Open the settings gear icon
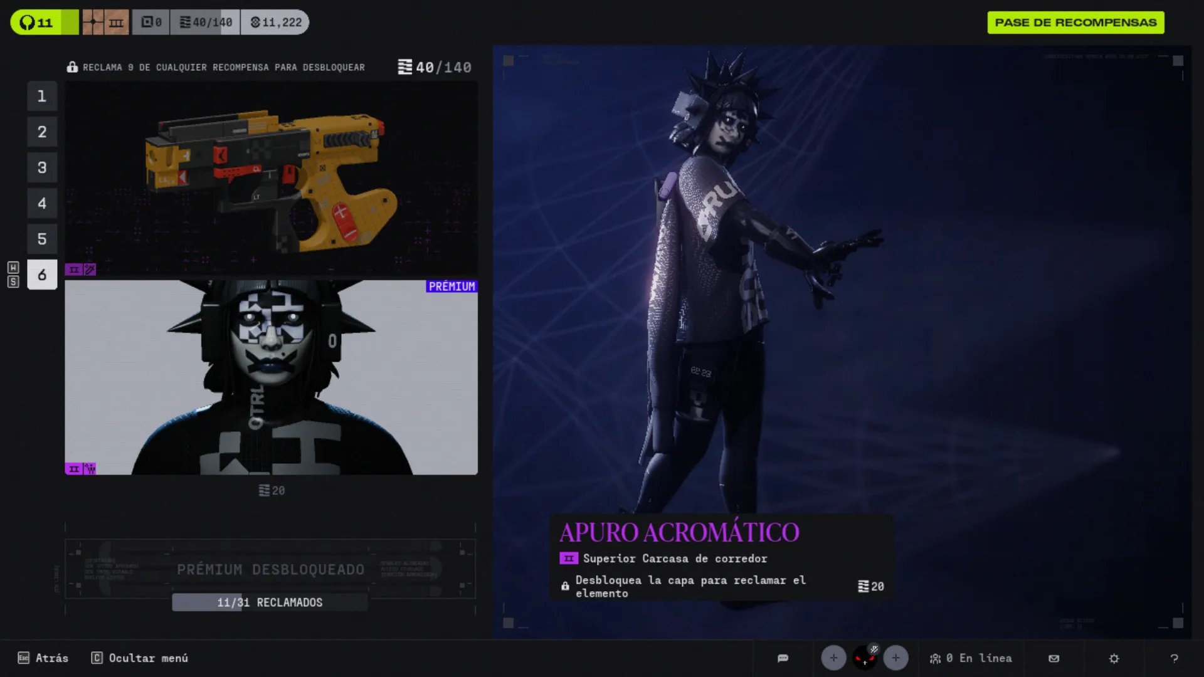The image size is (1204, 677). tap(1114, 658)
